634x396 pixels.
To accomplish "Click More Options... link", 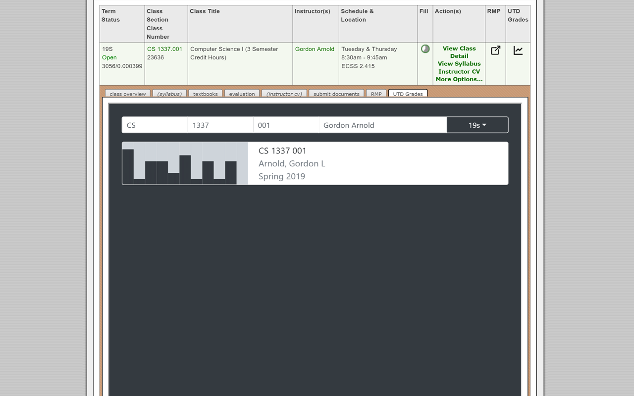I will [x=459, y=79].
